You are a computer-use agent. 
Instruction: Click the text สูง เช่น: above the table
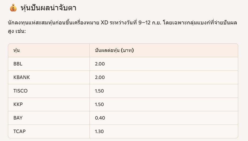tap(17, 31)
